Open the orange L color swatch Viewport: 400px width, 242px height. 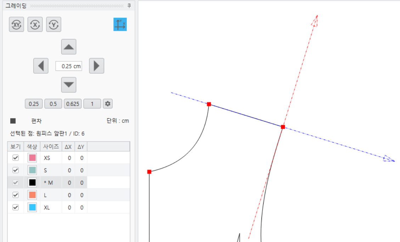tap(32, 195)
